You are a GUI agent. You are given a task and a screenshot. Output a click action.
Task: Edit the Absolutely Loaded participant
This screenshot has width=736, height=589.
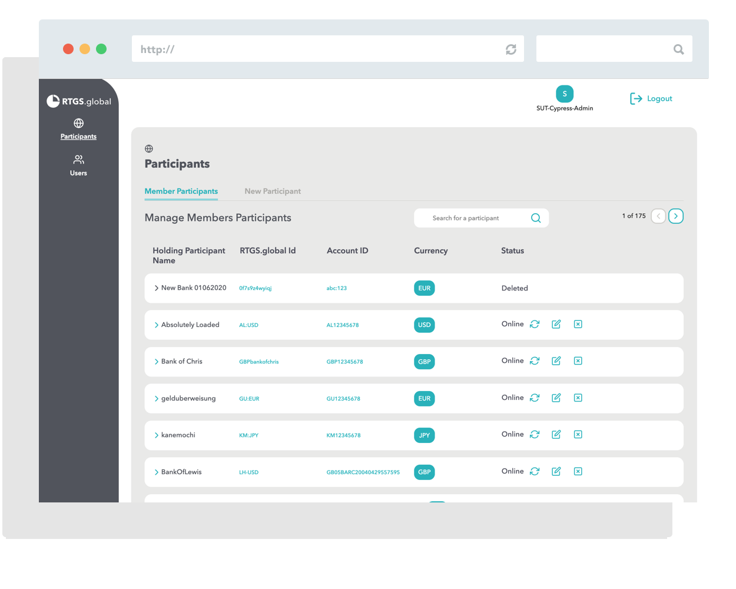[x=556, y=324]
